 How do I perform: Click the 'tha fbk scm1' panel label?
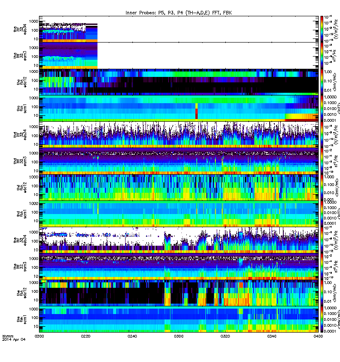pos(22,108)
